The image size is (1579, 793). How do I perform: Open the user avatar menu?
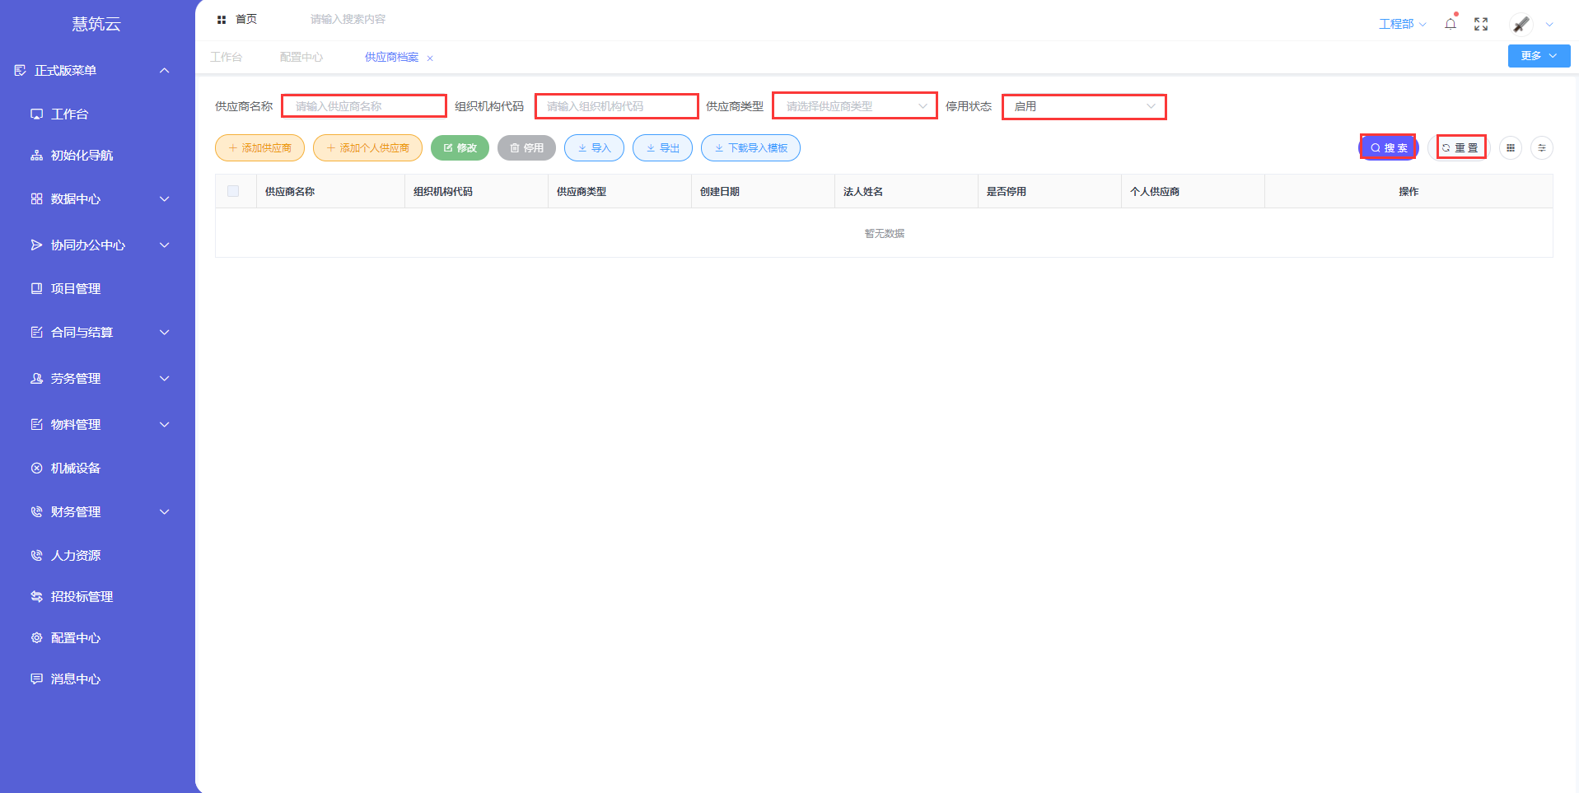tap(1521, 24)
